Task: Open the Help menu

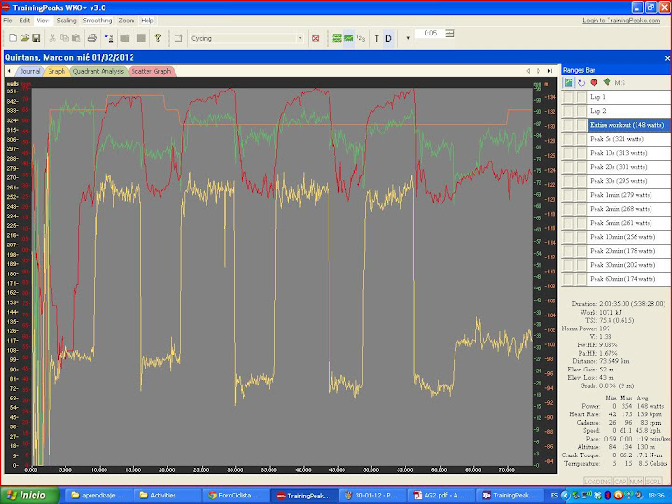Action: coord(147,21)
